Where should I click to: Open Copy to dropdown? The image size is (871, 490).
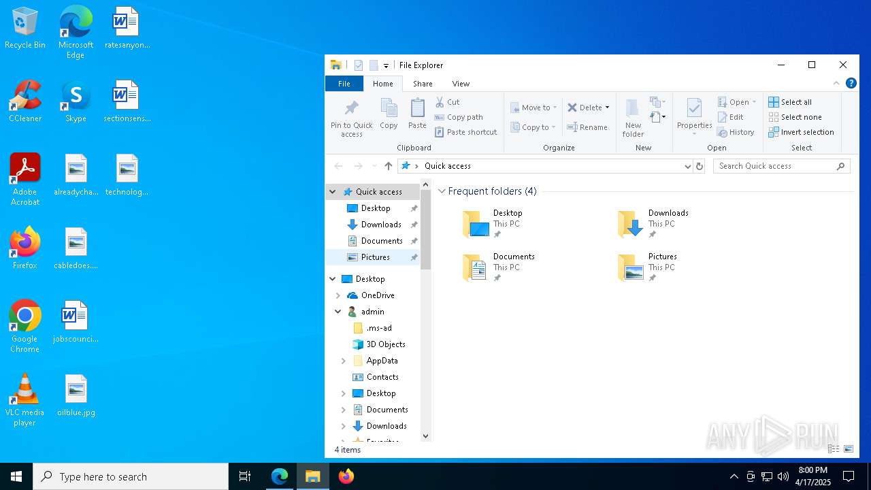[x=533, y=127]
